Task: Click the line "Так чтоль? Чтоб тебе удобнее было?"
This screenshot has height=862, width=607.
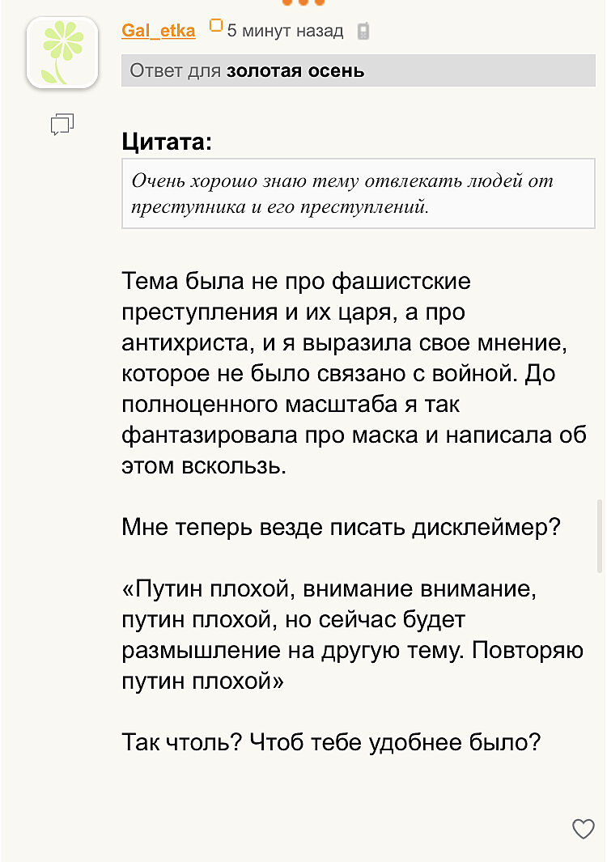Action: point(331,741)
